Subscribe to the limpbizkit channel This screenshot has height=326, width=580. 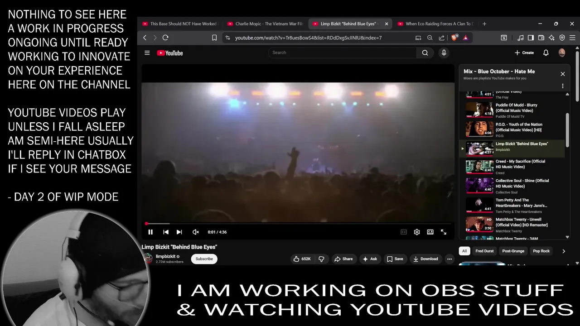[204, 259]
